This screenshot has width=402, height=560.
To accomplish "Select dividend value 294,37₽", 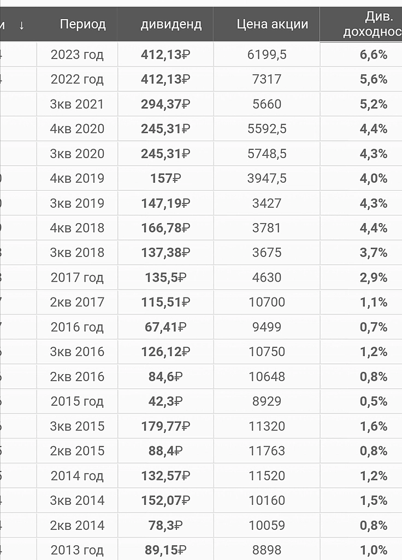I will click(x=165, y=104).
